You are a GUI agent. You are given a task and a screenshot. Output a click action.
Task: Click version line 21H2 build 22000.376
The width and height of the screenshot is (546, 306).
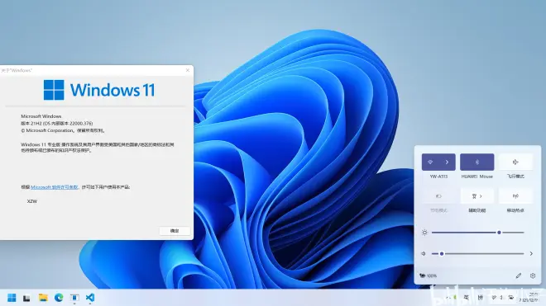(57, 123)
